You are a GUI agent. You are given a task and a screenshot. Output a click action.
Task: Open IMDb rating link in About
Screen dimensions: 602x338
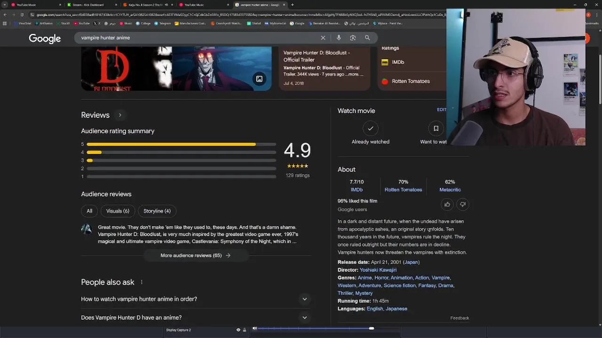coord(356,190)
